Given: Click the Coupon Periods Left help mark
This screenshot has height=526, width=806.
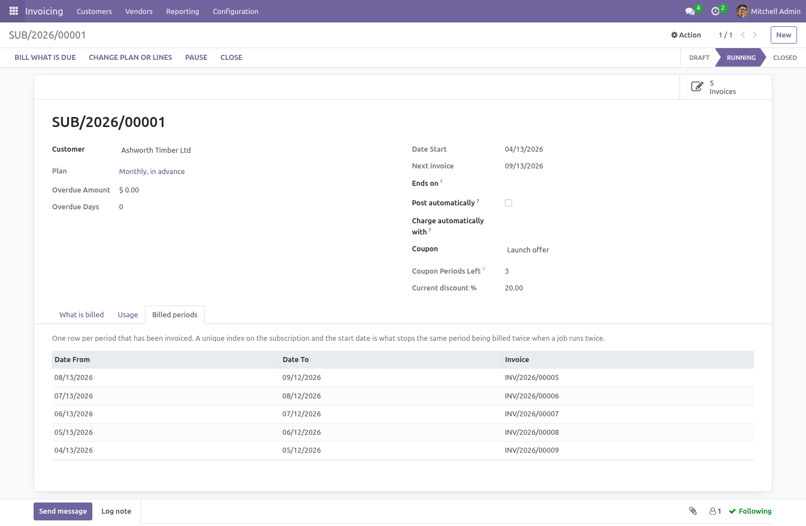Looking at the screenshot, I should click(484, 269).
